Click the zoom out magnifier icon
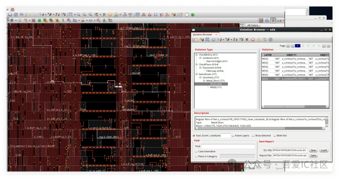This screenshot has width=339, height=178. 84,14
